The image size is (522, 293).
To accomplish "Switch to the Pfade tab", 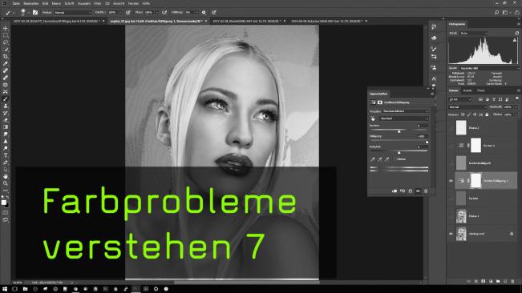I will pyautogui.click(x=481, y=90).
